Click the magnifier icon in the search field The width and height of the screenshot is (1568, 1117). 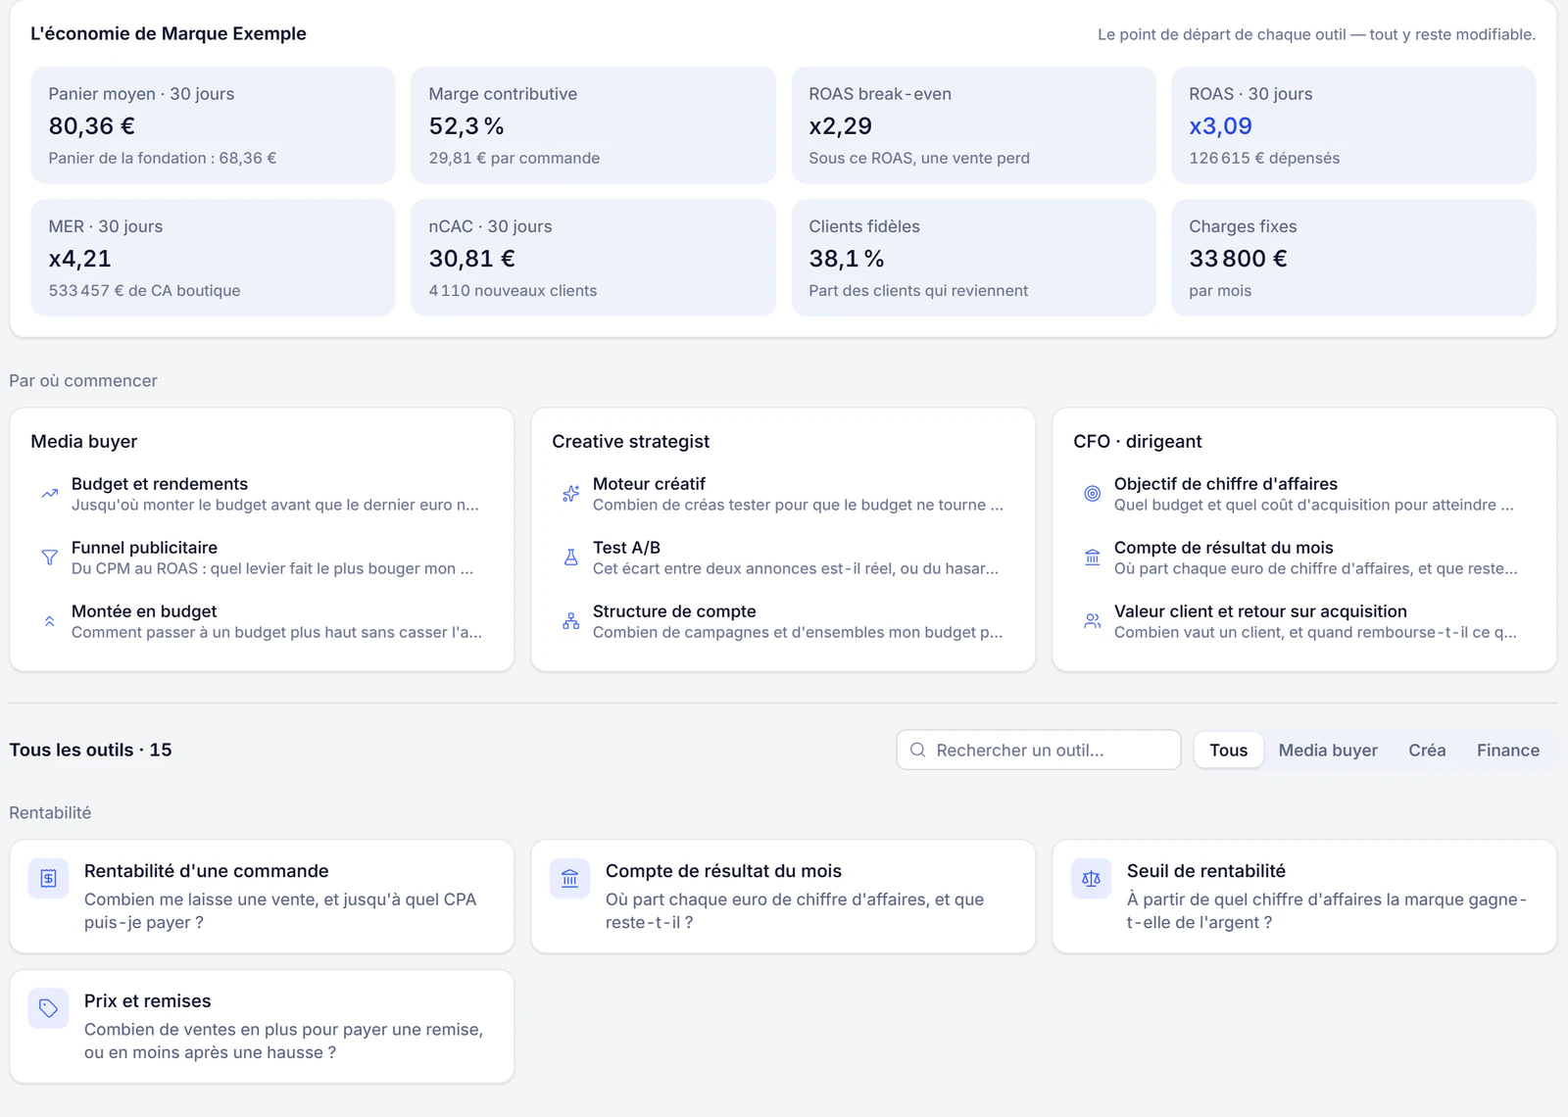point(918,750)
